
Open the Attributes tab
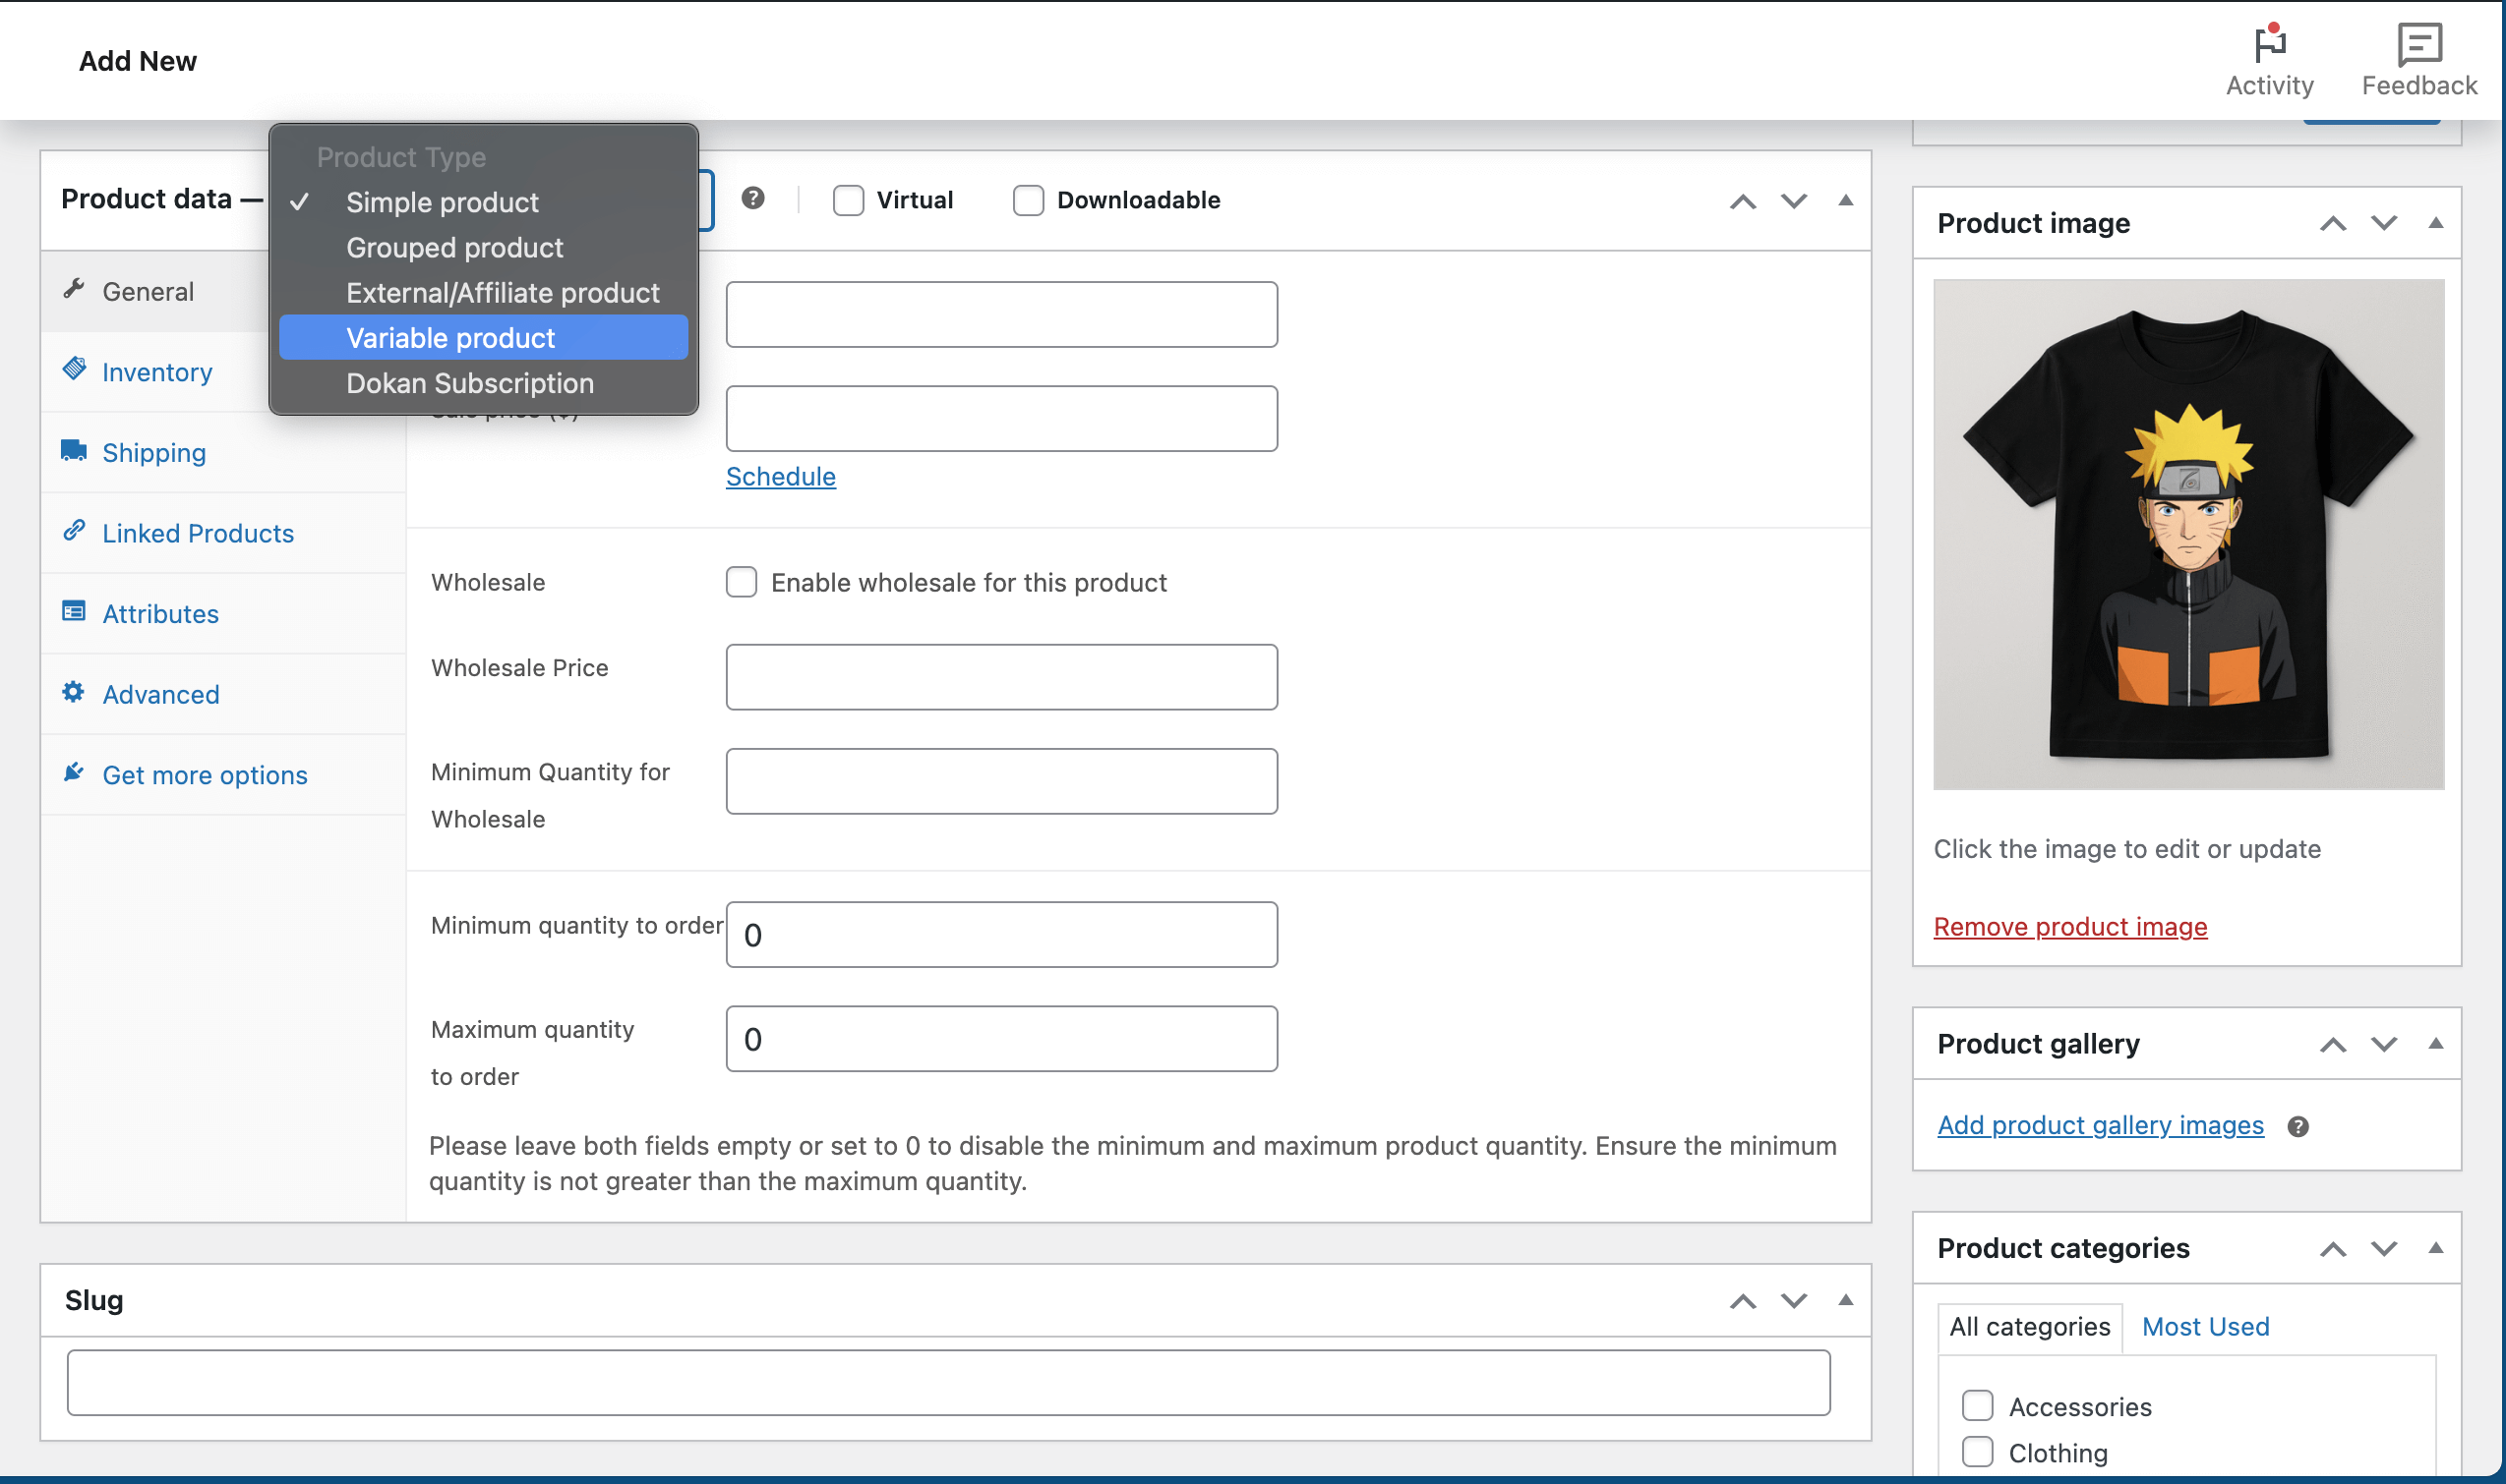click(223, 613)
